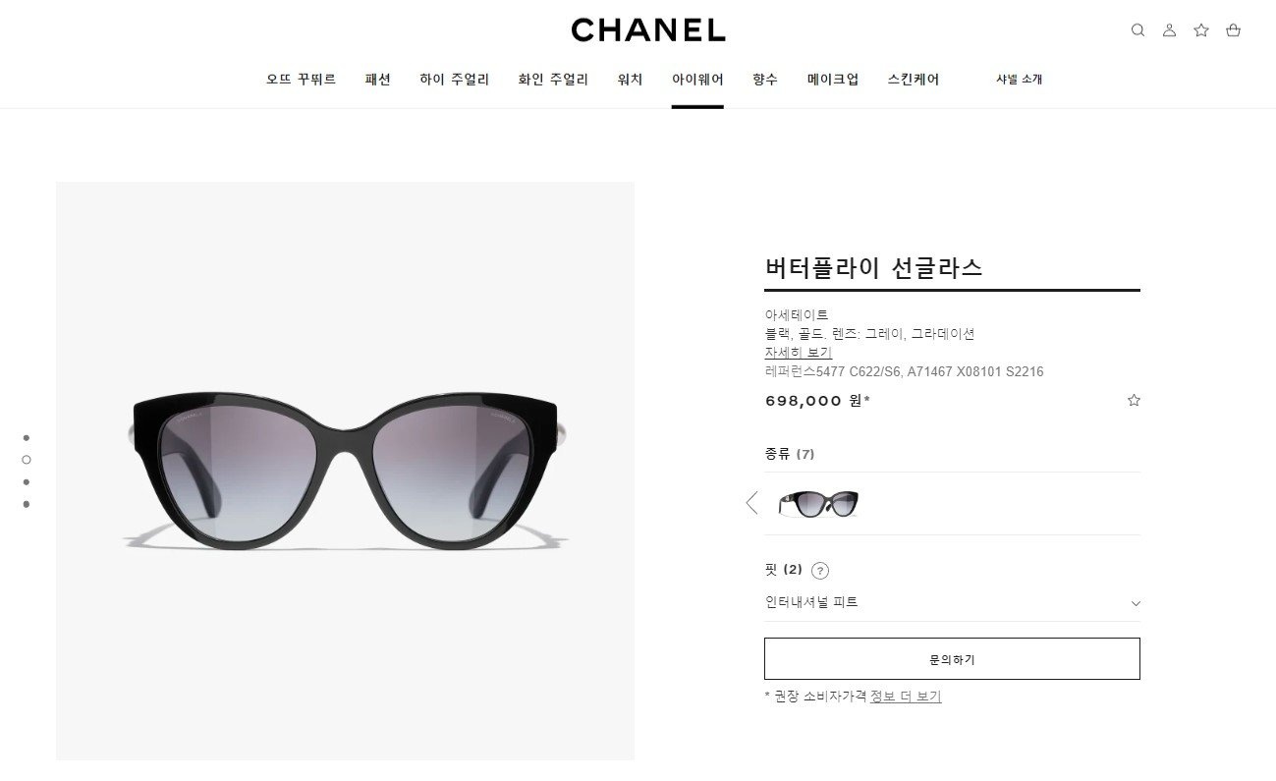Viewport: 1276px width, 781px height.
Task: Open the wishlist star in header
Action: coord(1201,30)
